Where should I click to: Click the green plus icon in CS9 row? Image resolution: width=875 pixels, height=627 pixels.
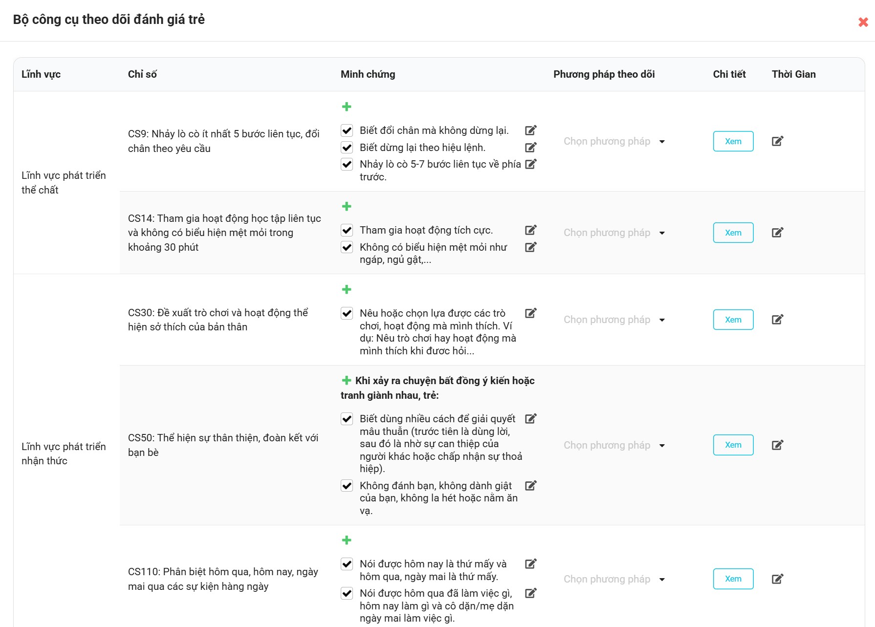[x=347, y=107]
